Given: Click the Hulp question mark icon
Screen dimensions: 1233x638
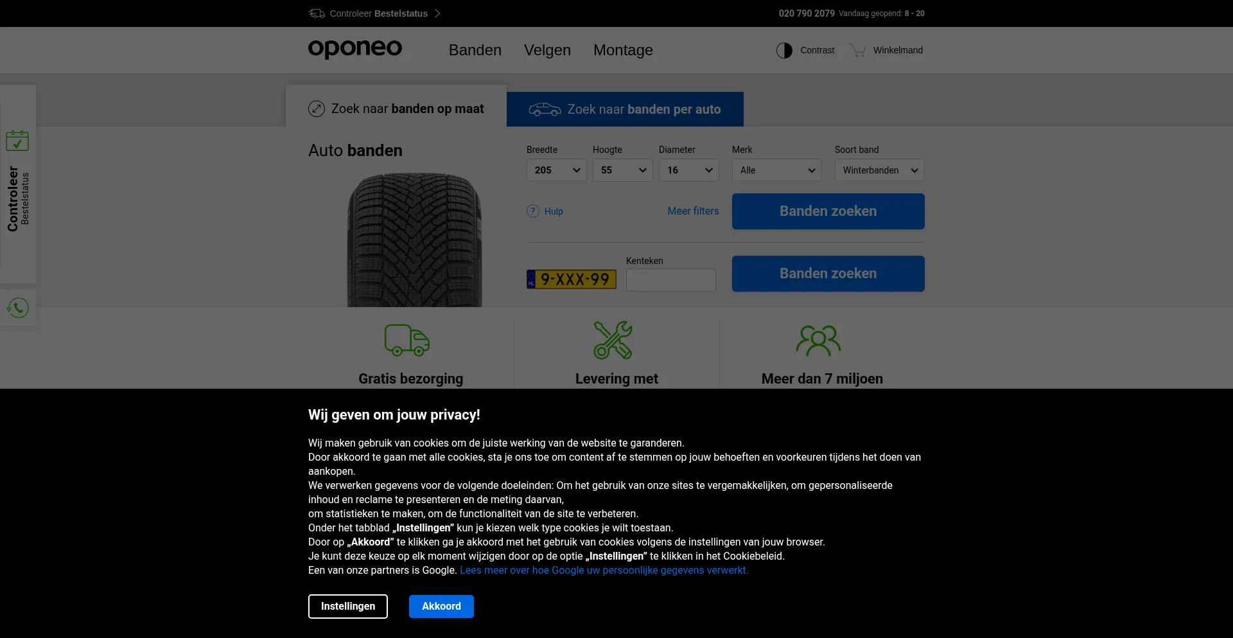Looking at the screenshot, I should (x=533, y=211).
